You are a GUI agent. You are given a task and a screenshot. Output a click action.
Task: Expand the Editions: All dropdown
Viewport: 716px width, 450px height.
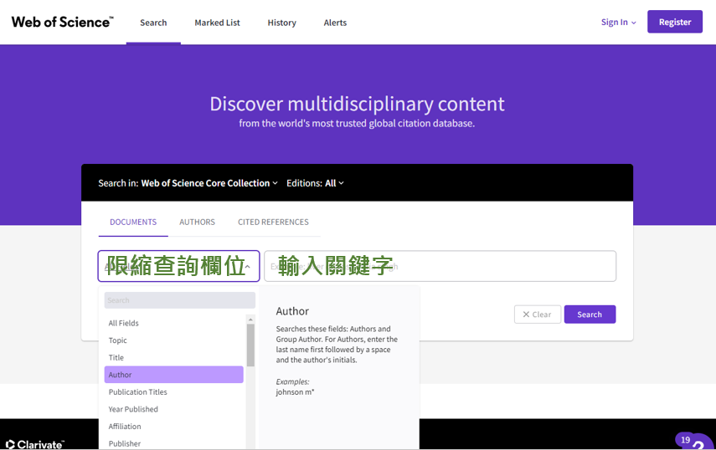coord(315,183)
